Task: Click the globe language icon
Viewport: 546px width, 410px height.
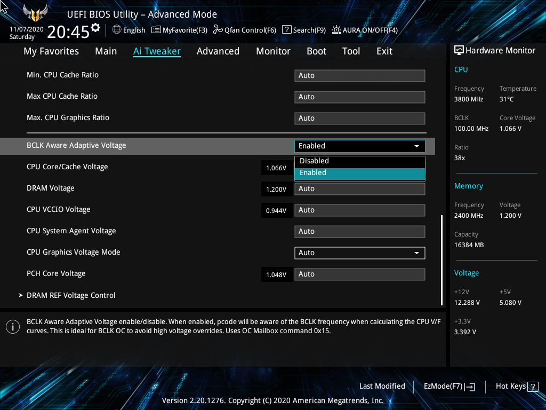Action: pyautogui.click(x=117, y=30)
